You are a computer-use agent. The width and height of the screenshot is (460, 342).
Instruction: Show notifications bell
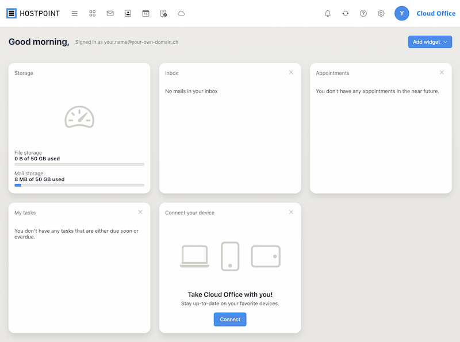tap(328, 13)
